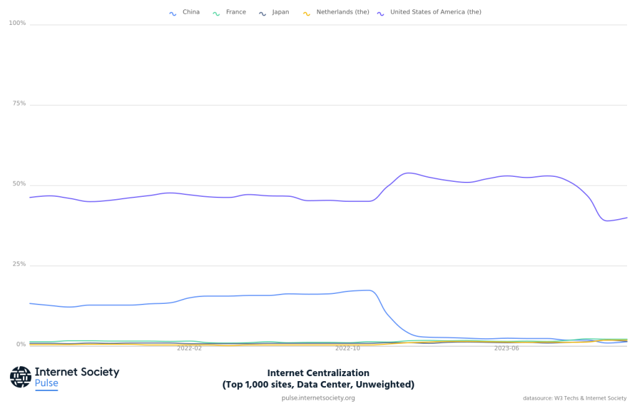Toggle the Netherlands (the) legend label

[x=343, y=12]
